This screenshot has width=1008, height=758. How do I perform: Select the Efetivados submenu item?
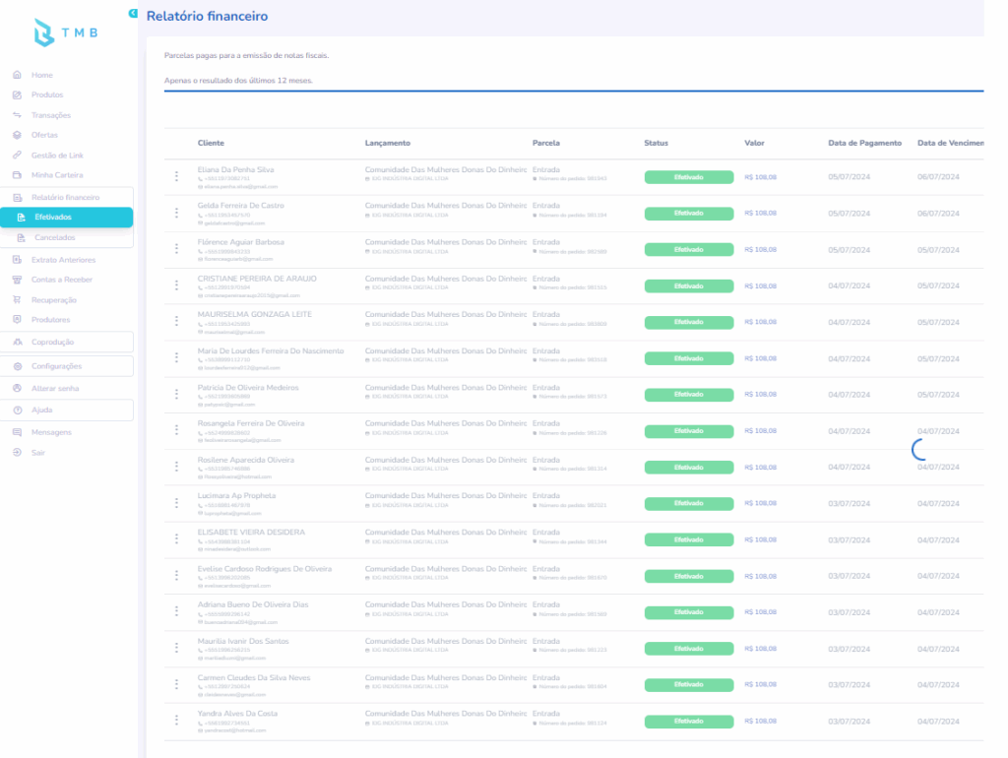[x=67, y=218]
